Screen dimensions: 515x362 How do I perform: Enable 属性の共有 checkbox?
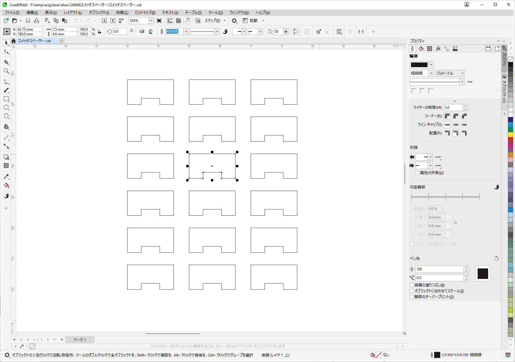coord(417,173)
